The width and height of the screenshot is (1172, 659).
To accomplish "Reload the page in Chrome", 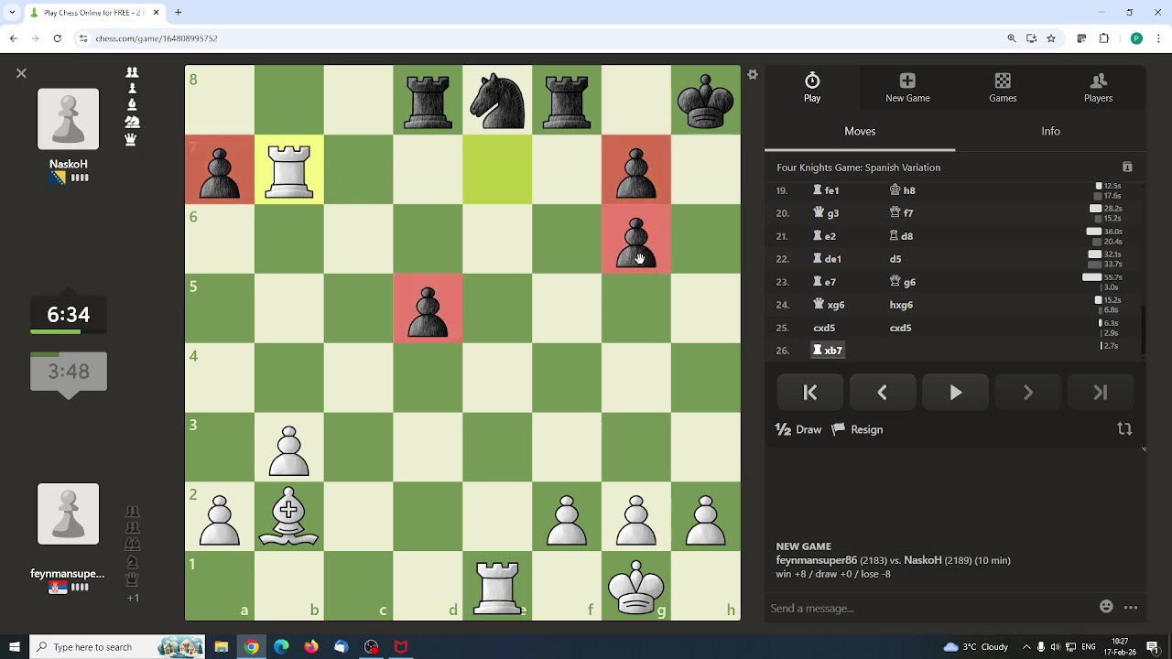I will (x=57, y=38).
